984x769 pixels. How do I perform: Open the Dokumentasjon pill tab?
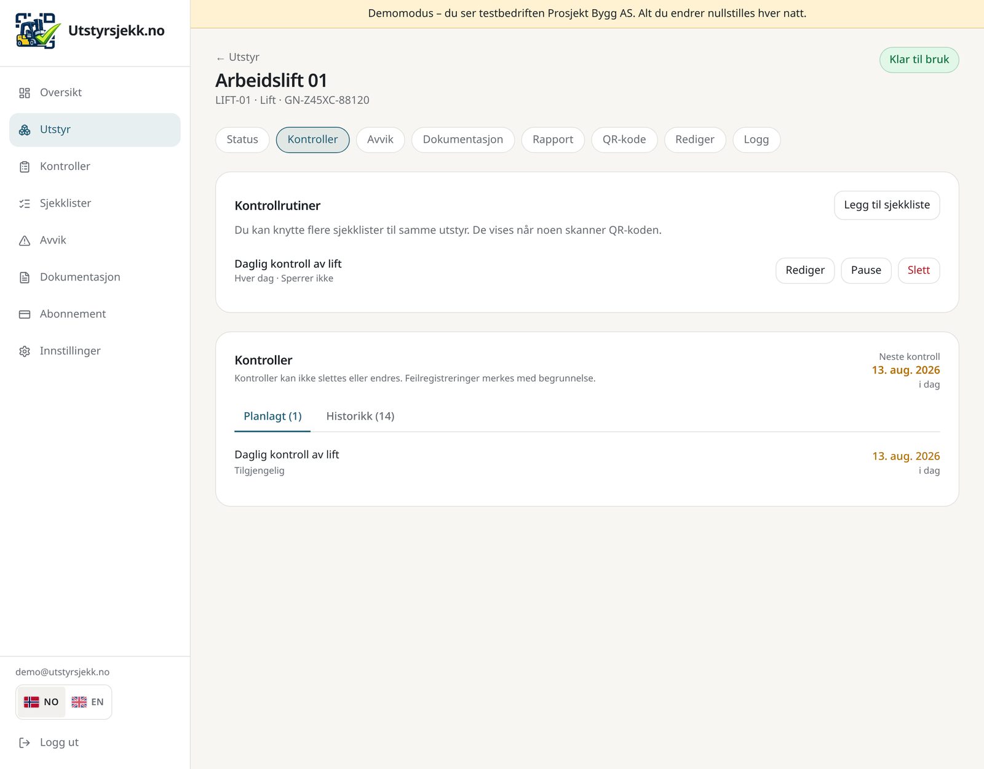click(463, 140)
